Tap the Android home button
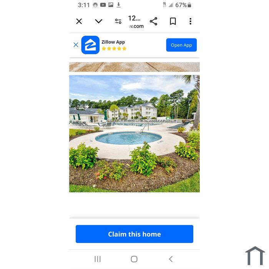Viewport: 269px width, 269px height. pos(134,259)
